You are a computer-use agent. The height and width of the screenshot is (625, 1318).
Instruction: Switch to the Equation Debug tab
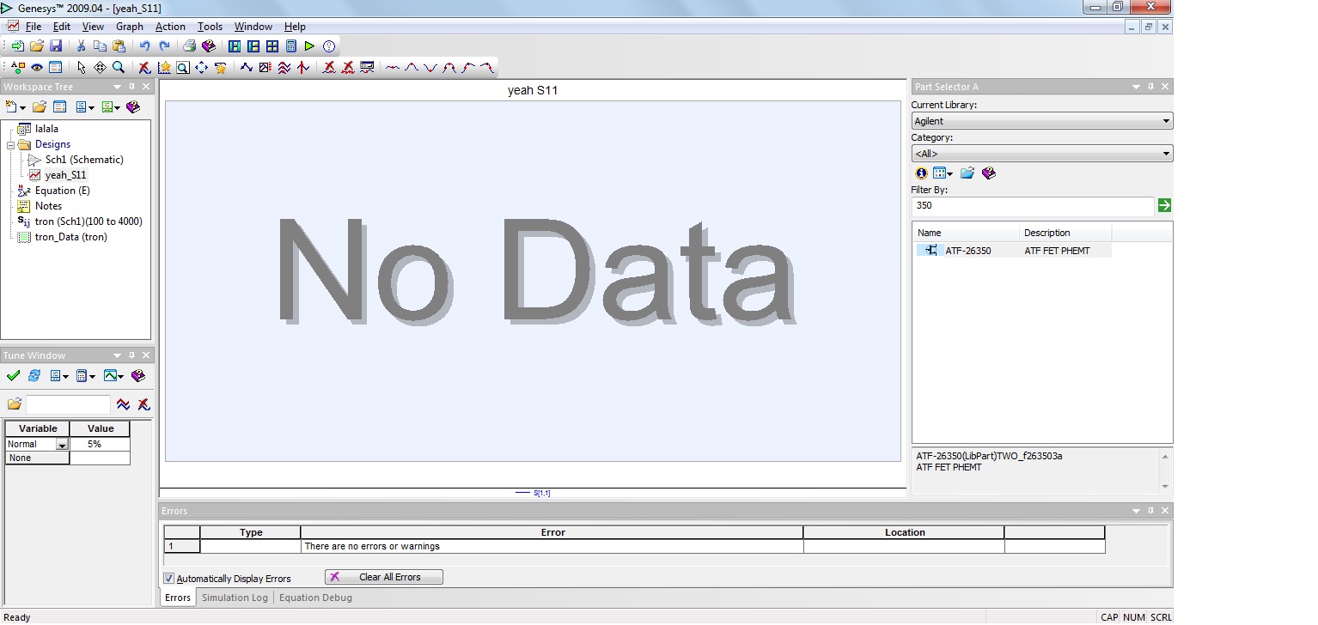tap(315, 598)
